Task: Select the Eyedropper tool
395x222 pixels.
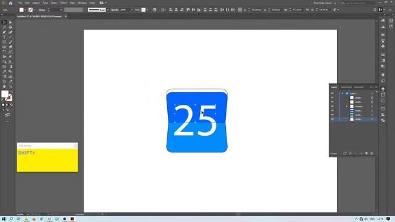Action: pos(4,72)
